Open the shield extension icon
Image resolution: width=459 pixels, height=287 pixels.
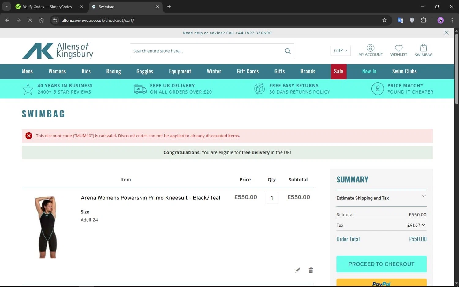[412, 20]
